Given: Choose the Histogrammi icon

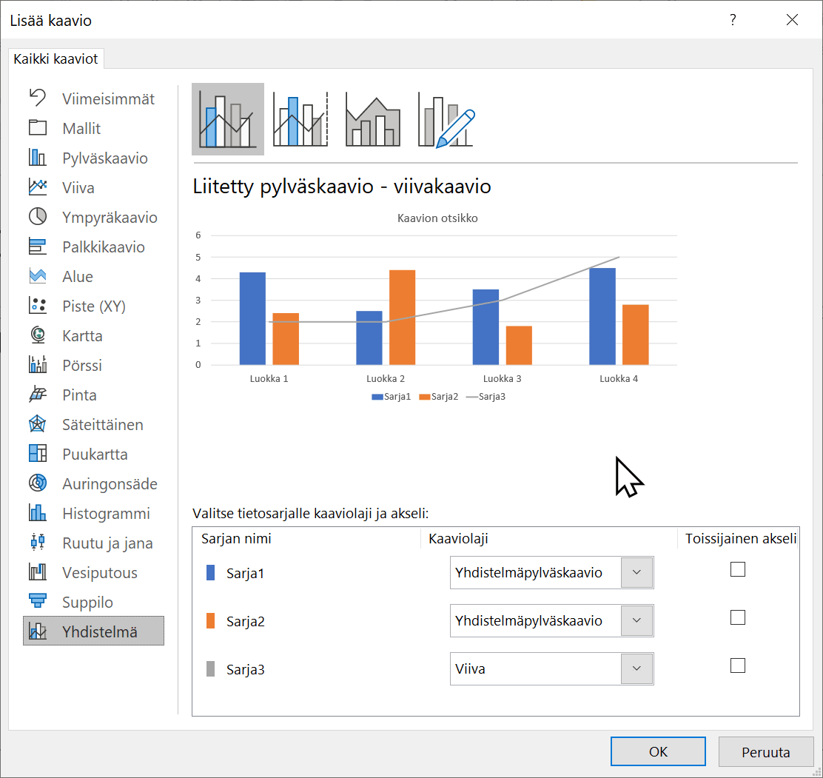Looking at the screenshot, I should 37,513.
